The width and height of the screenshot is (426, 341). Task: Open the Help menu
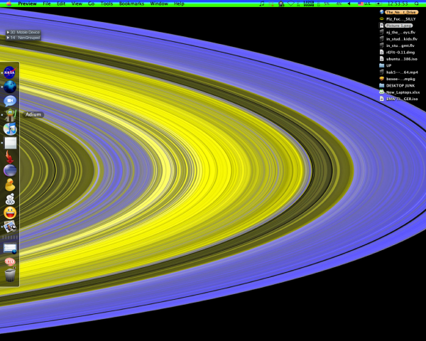(179, 4)
